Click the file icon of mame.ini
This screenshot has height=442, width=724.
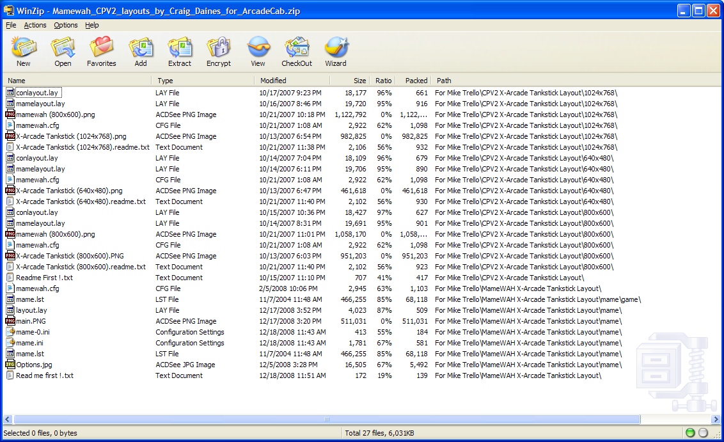10,343
